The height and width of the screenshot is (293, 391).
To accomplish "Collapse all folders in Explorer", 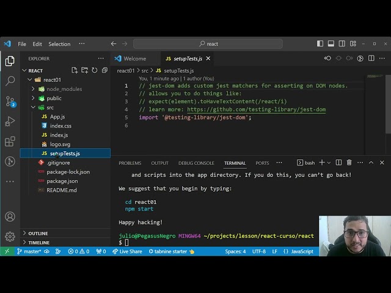I will [104, 70].
